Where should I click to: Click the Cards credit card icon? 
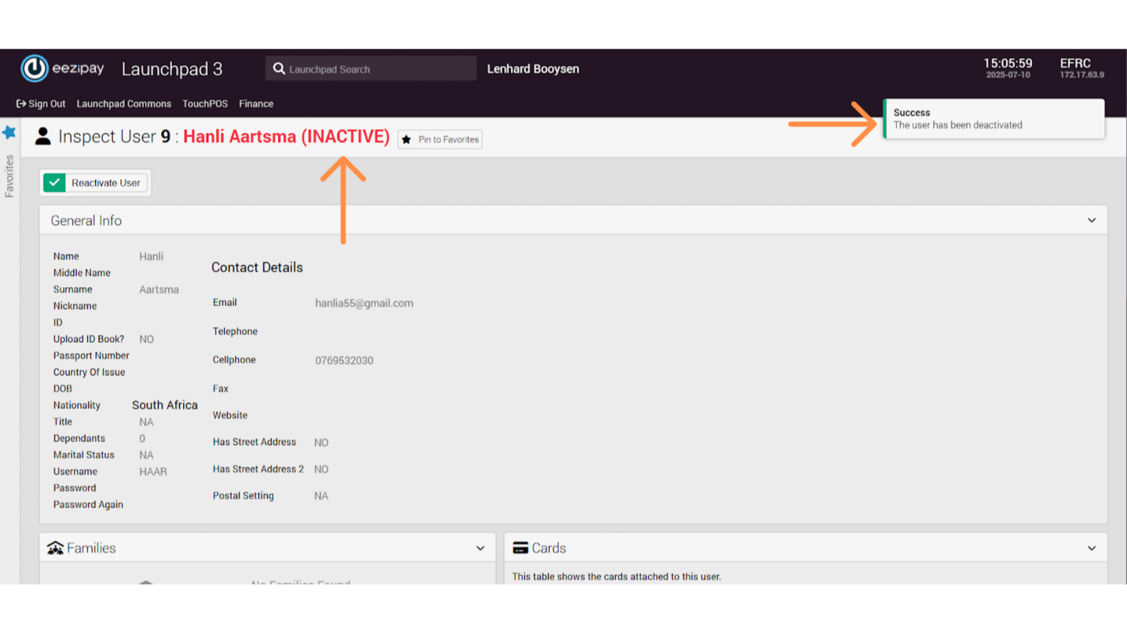(520, 548)
